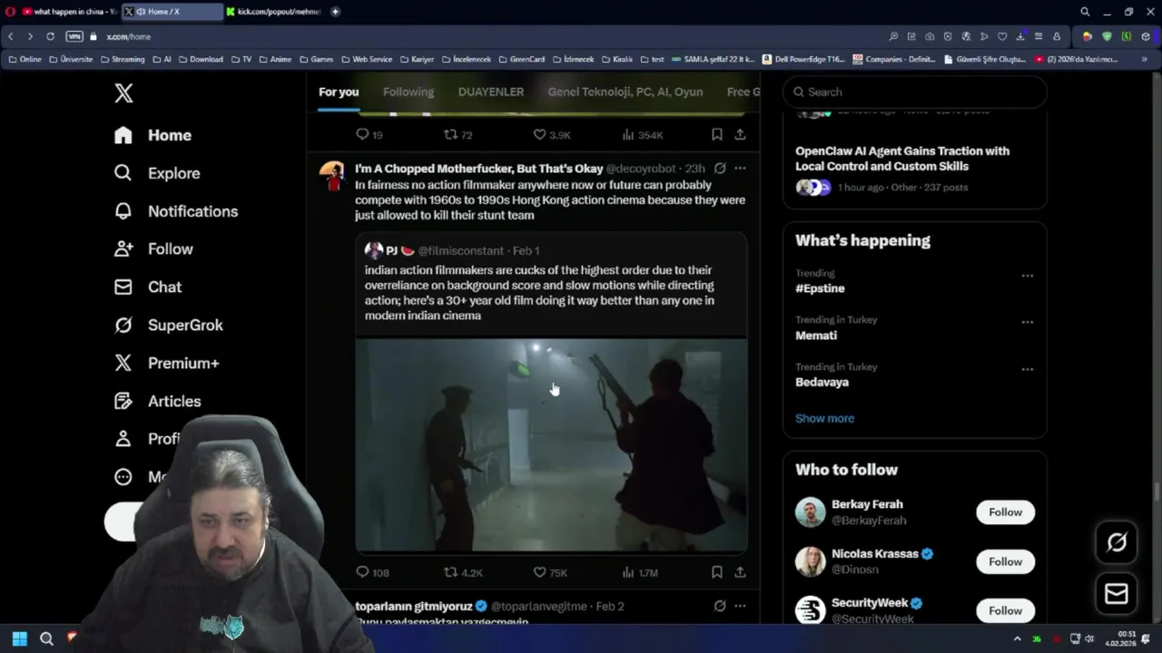Open more options for #Epstine trend
Viewport: 1162px width, 653px height.
click(1027, 276)
